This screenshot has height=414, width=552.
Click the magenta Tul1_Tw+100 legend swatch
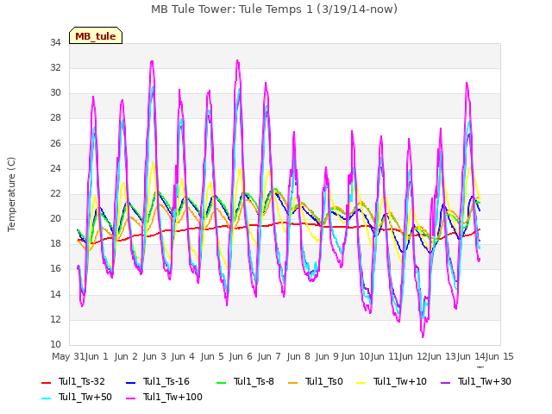click(x=130, y=398)
